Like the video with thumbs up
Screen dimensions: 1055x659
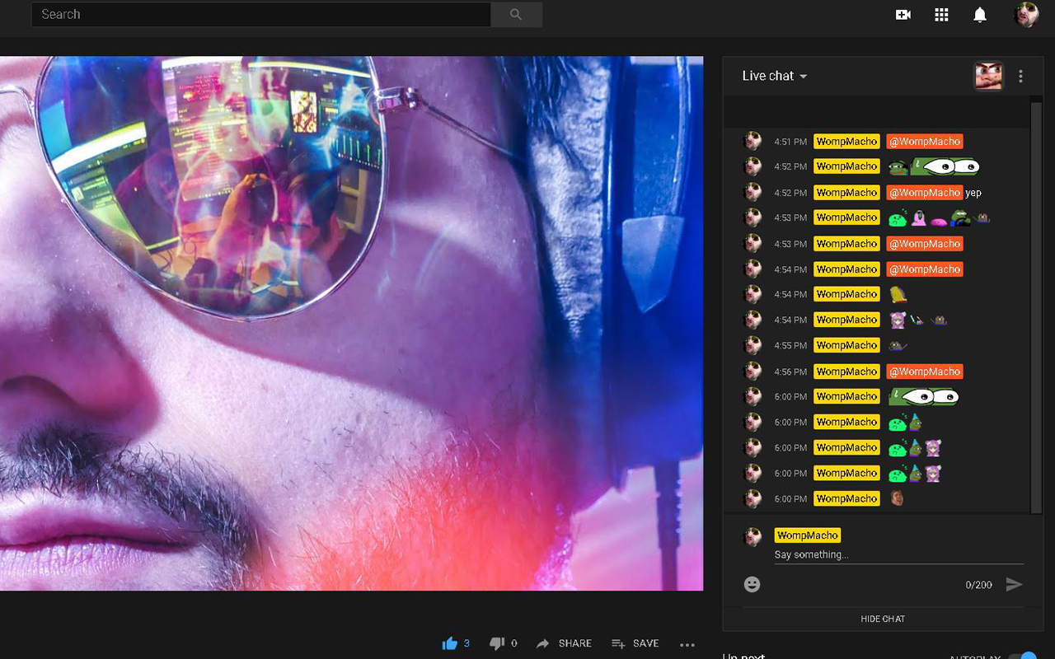point(450,643)
